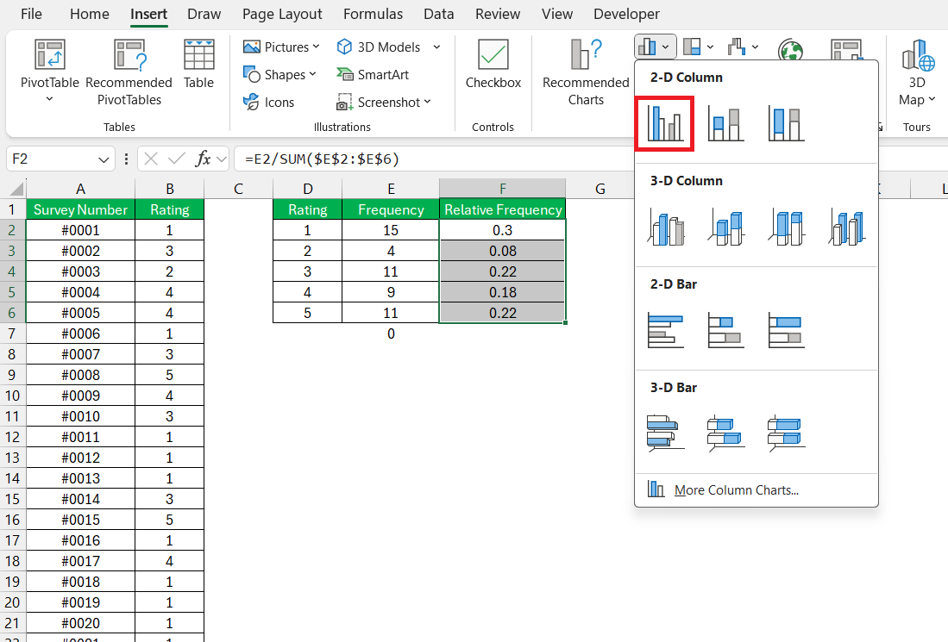Viewport: 948px width, 642px height.
Task: Open the File tab
Action: (31, 14)
